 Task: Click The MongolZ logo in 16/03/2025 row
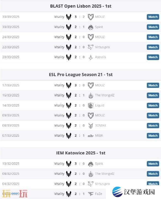91,95
